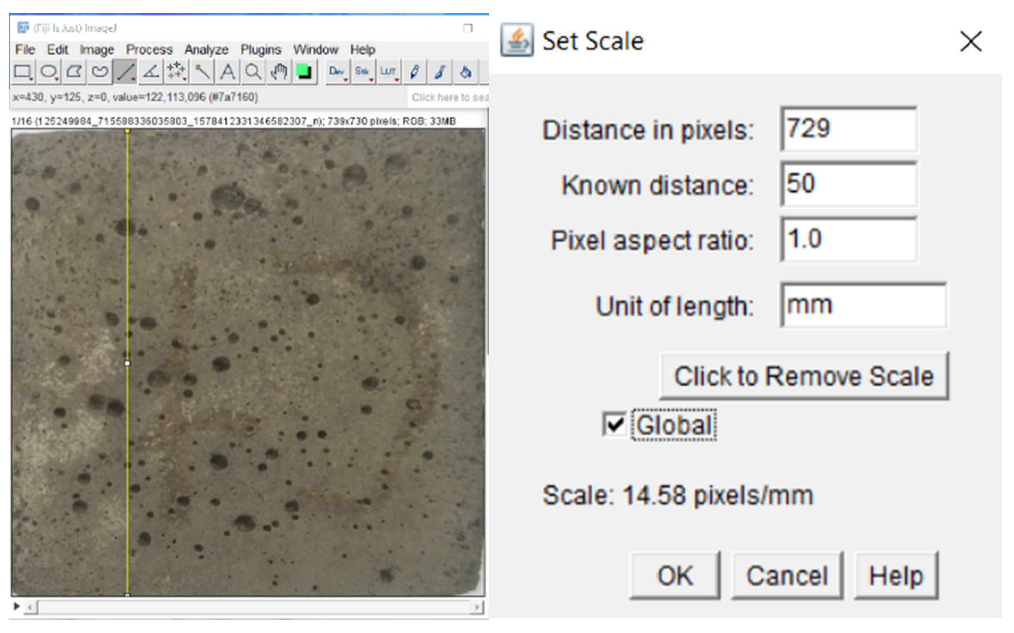This screenshot has width=1014, height=633.
Task: Open the Analyze menu
Action: pyautogui.click(x=206, y=49)
